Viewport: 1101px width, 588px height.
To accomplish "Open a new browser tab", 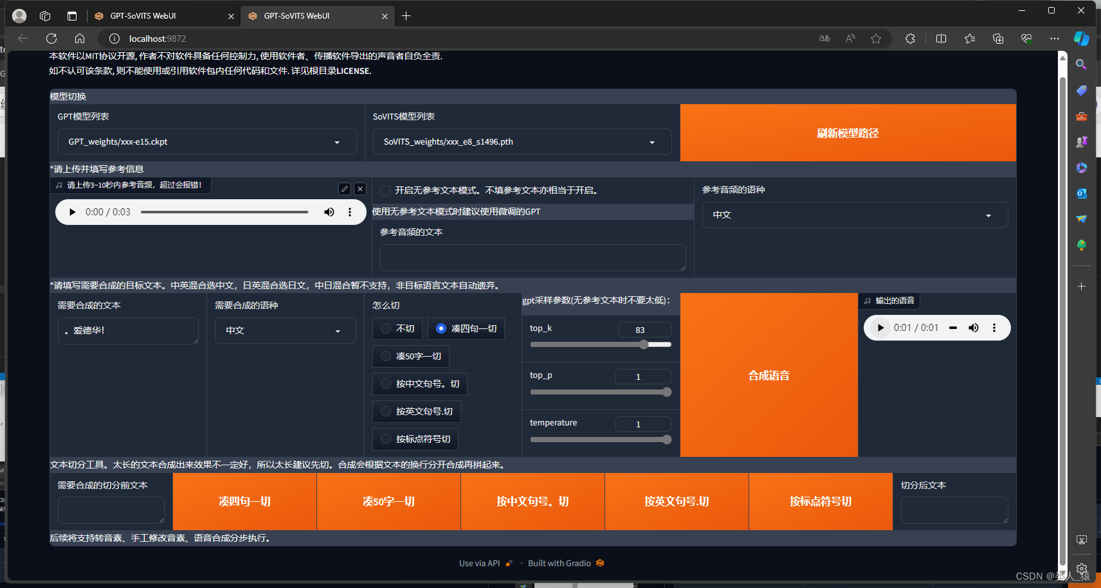I will (x=406, y=16).
